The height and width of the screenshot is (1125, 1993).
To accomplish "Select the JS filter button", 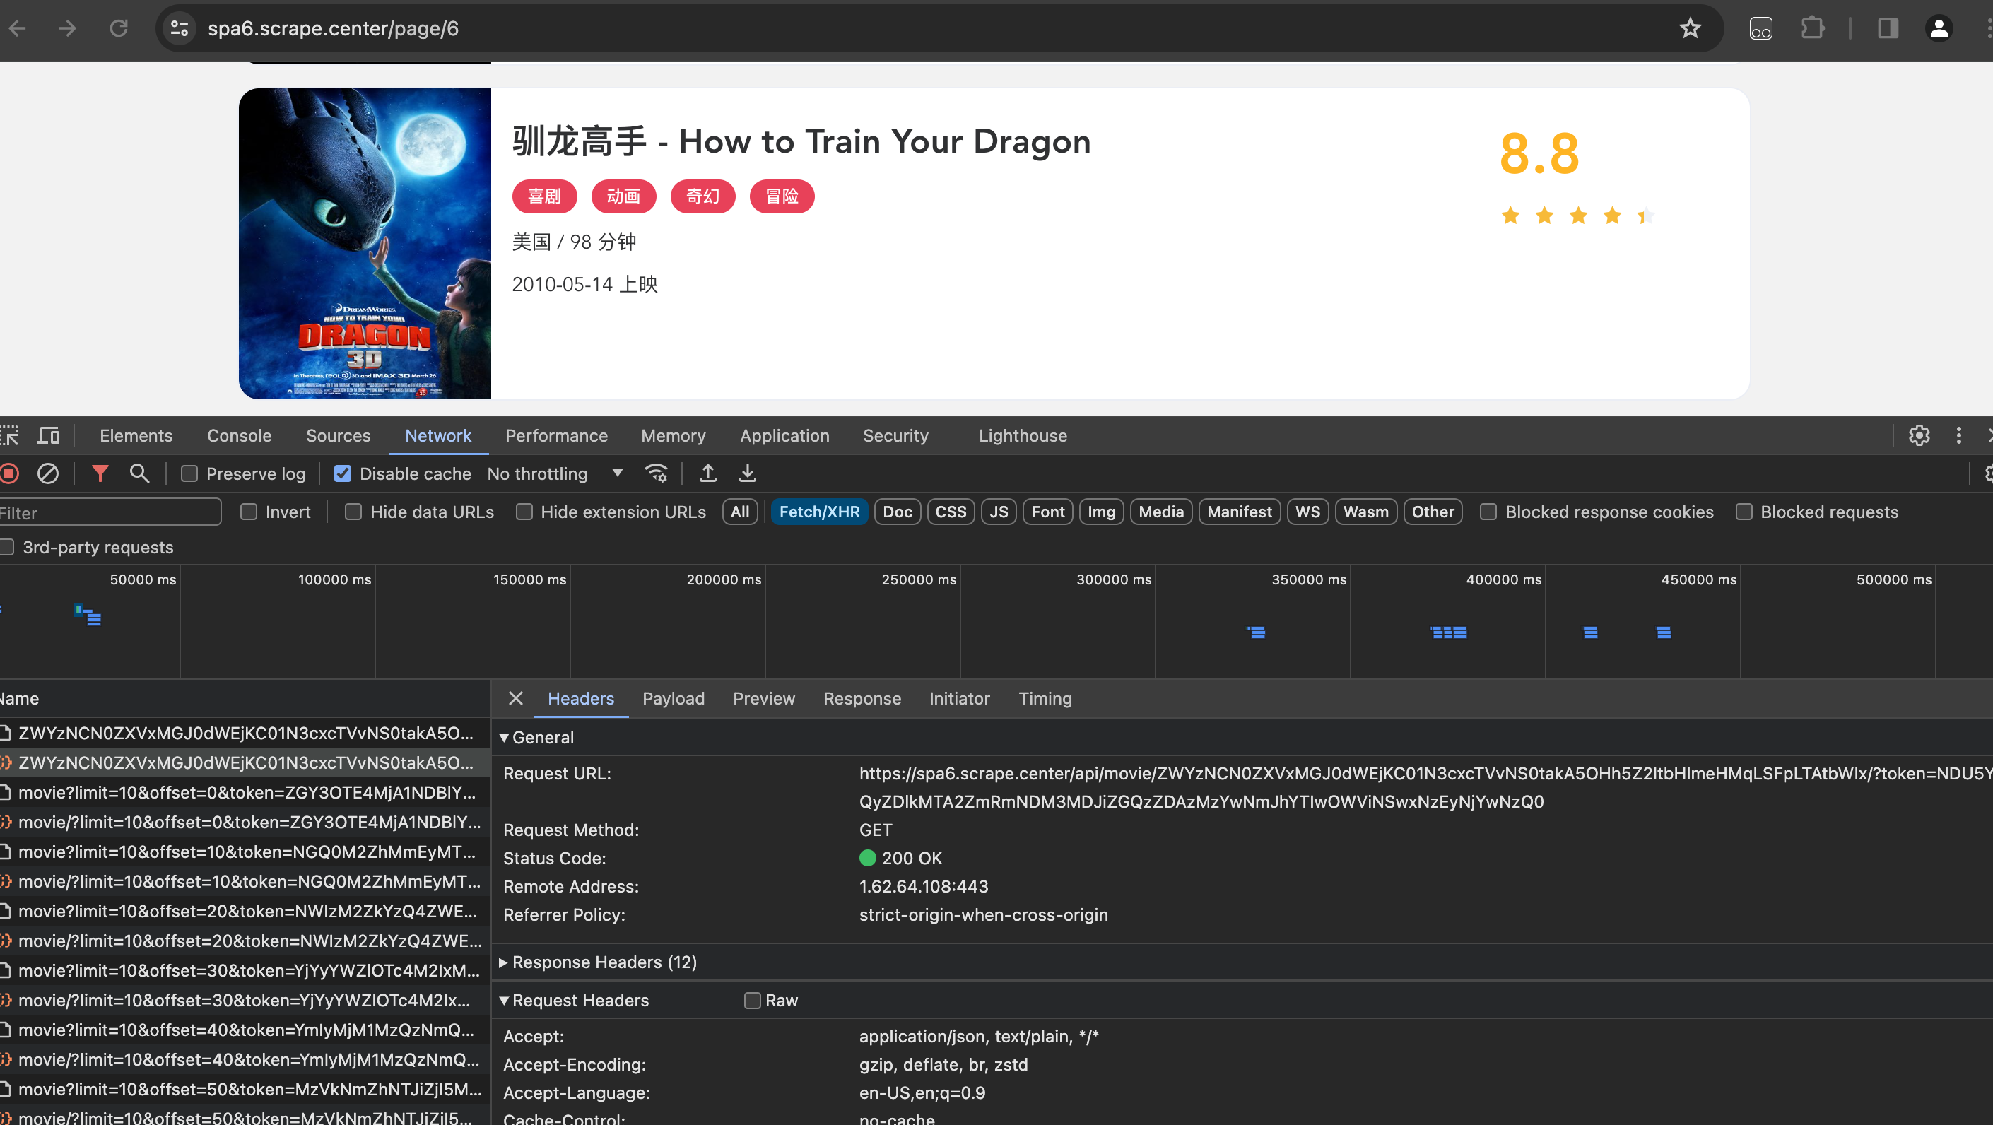I will [x=998, y=512].
